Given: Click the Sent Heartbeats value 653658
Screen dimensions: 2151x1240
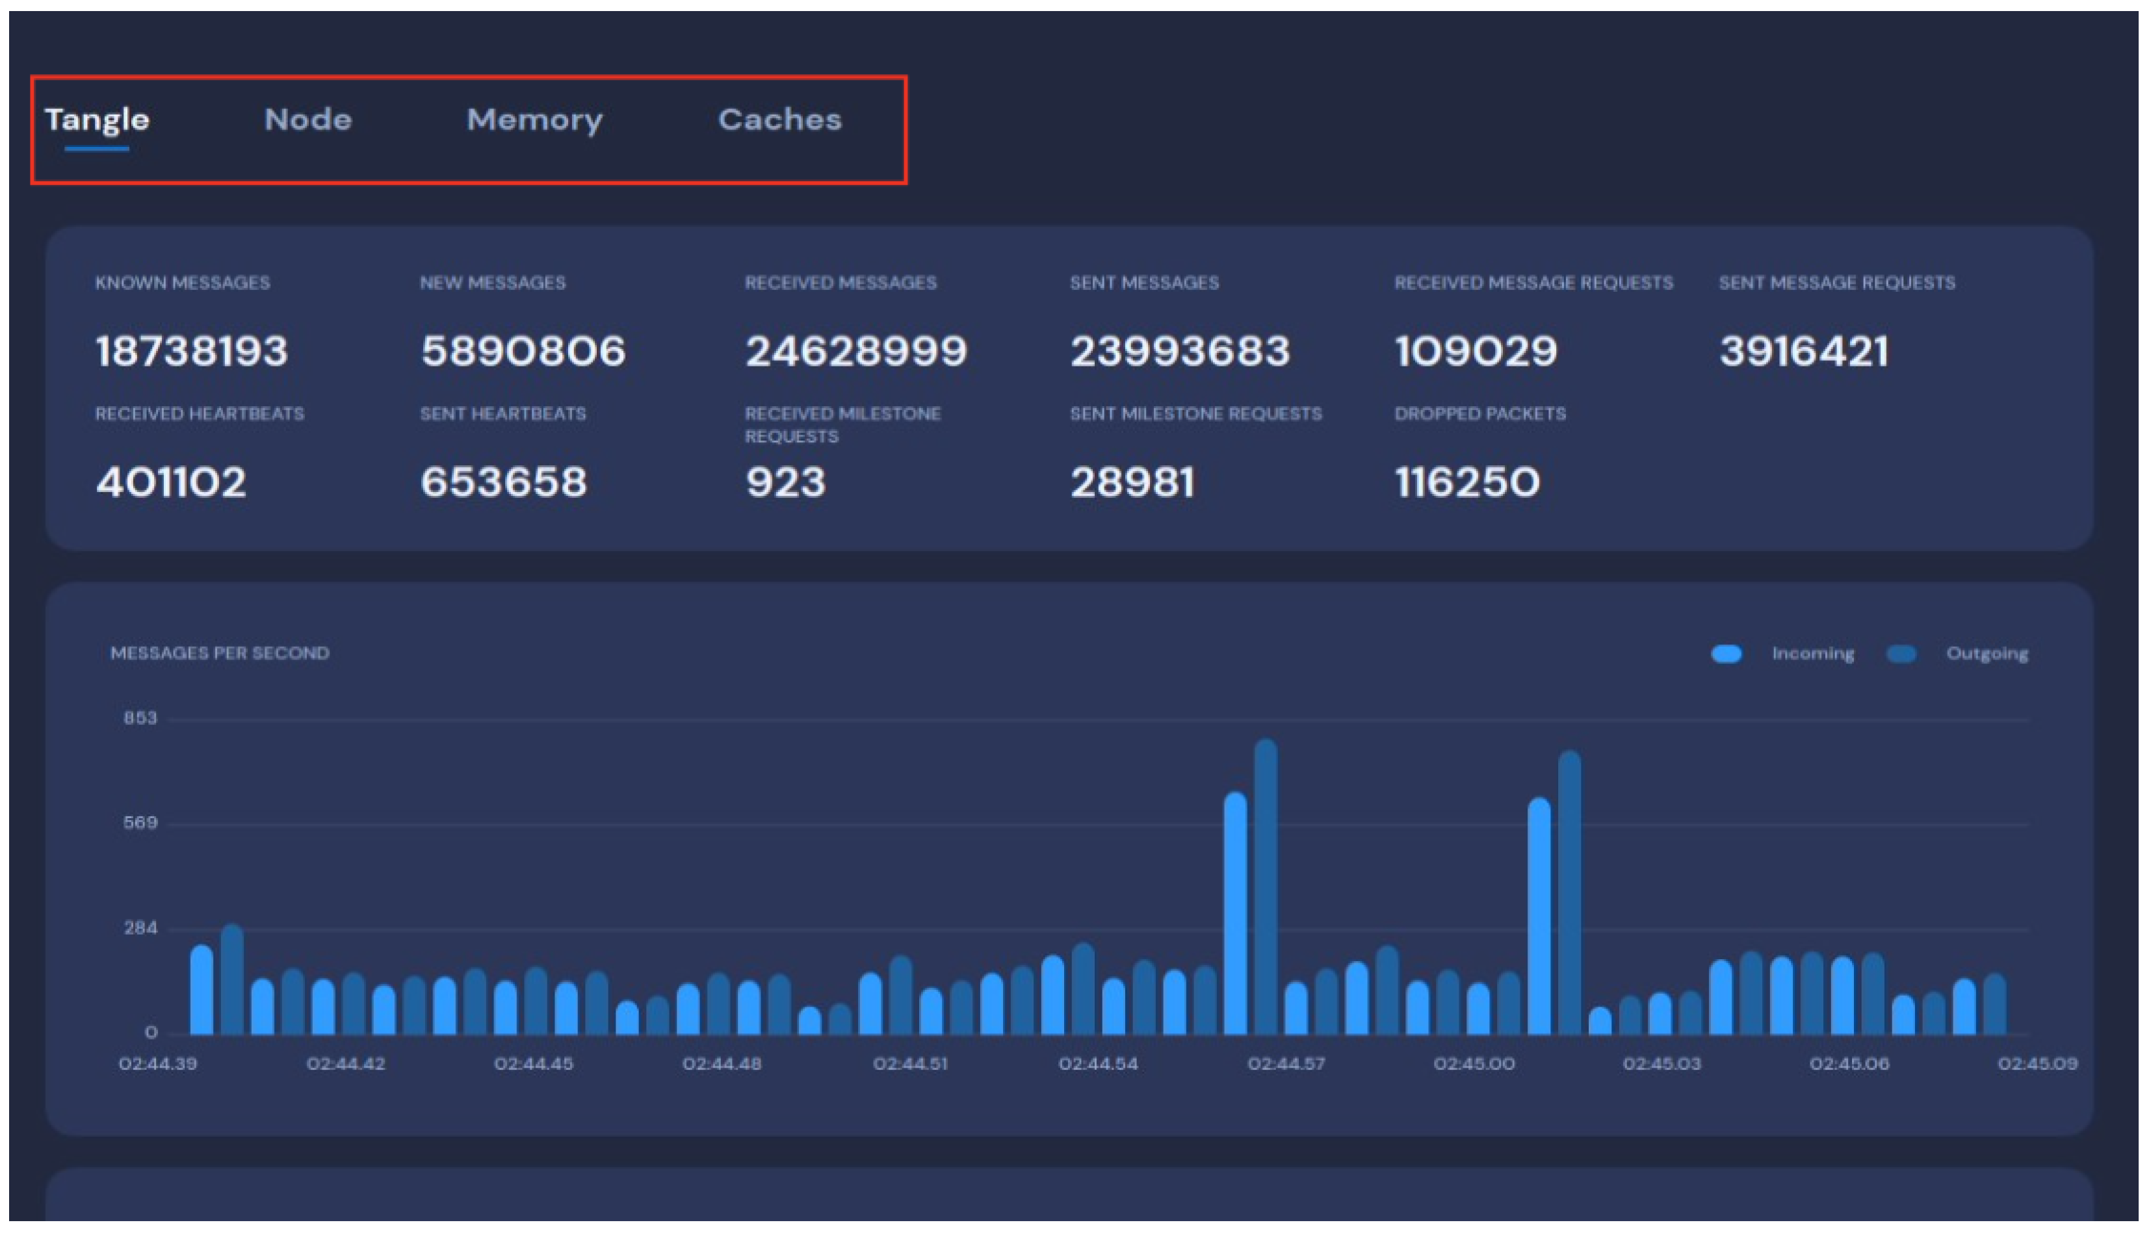Looking at the screenshot, I should click(504, 482).
